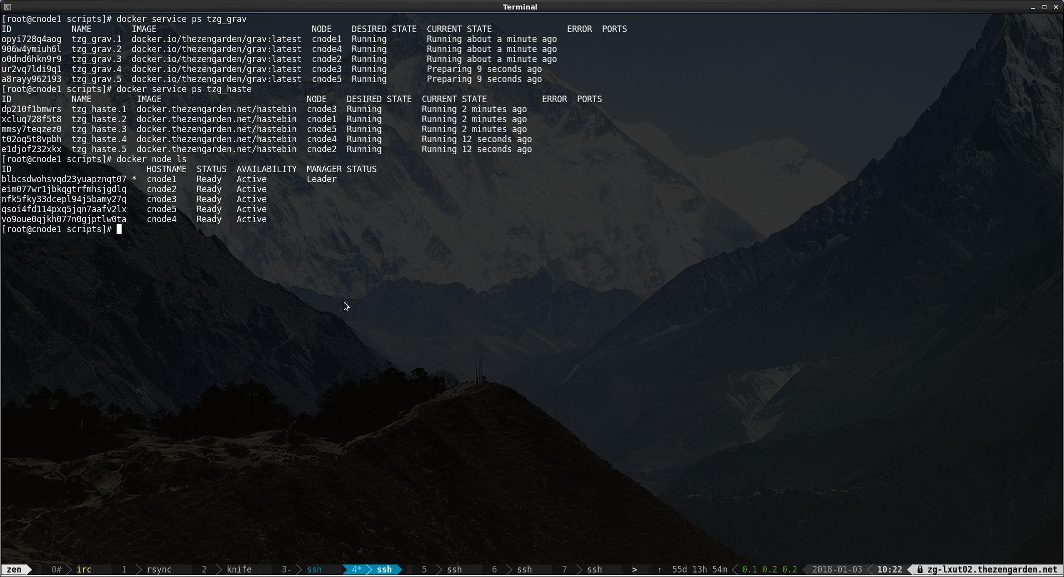Click the lock icon beside hostname
This screenshot has height=577, width=1064.
tap(920, 569)
